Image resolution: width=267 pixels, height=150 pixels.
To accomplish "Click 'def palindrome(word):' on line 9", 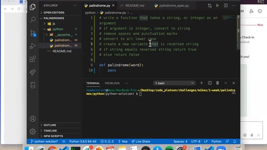I will pos(121,65).
